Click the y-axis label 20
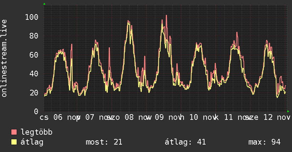This screenshot has width=292, height=152. [x=34, y=93]
